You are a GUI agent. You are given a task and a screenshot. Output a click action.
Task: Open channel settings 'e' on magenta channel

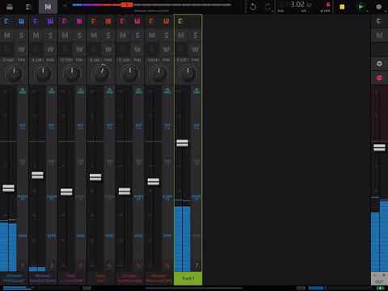(x=64, y=22)
